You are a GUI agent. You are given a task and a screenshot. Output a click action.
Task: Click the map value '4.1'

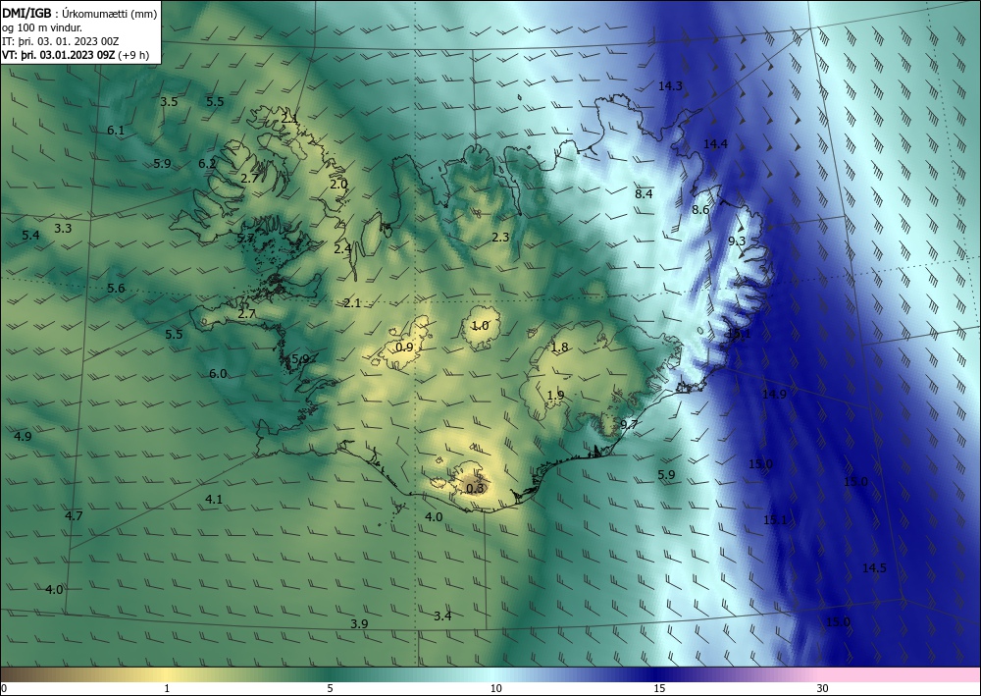pyautogui.click(x=214, y=499)
